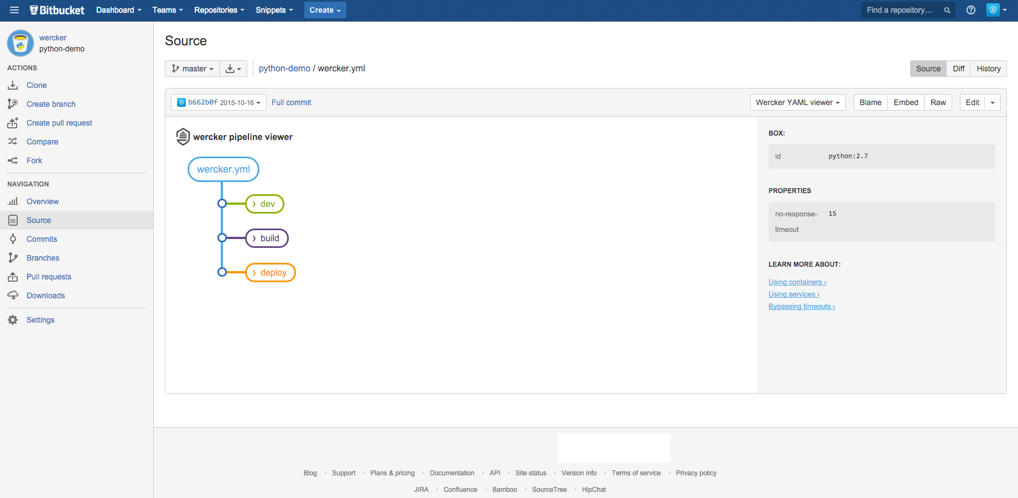This screenshot has width=1018, height=498.
Task: Open the Teams dropdown menu
Action: click(167, 10)
